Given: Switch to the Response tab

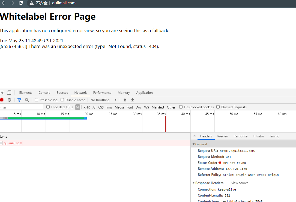Looking at the screenshot, I should pyautogui.click(x=240, y=136).
